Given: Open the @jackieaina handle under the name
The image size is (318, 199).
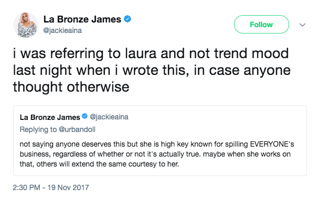Looking at the screenshot, I should [62, 30].
